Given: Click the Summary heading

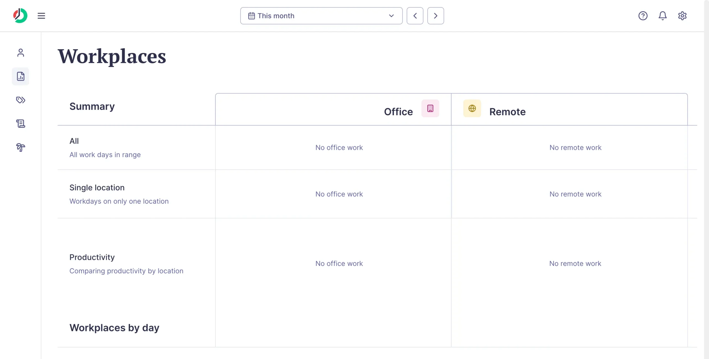Looking at the screenshot, I should click(92, 106).
